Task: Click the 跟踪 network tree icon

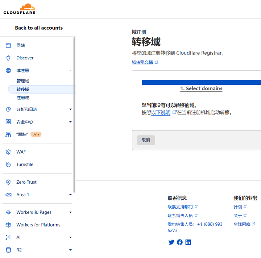Action: click(x=8, y=134)
